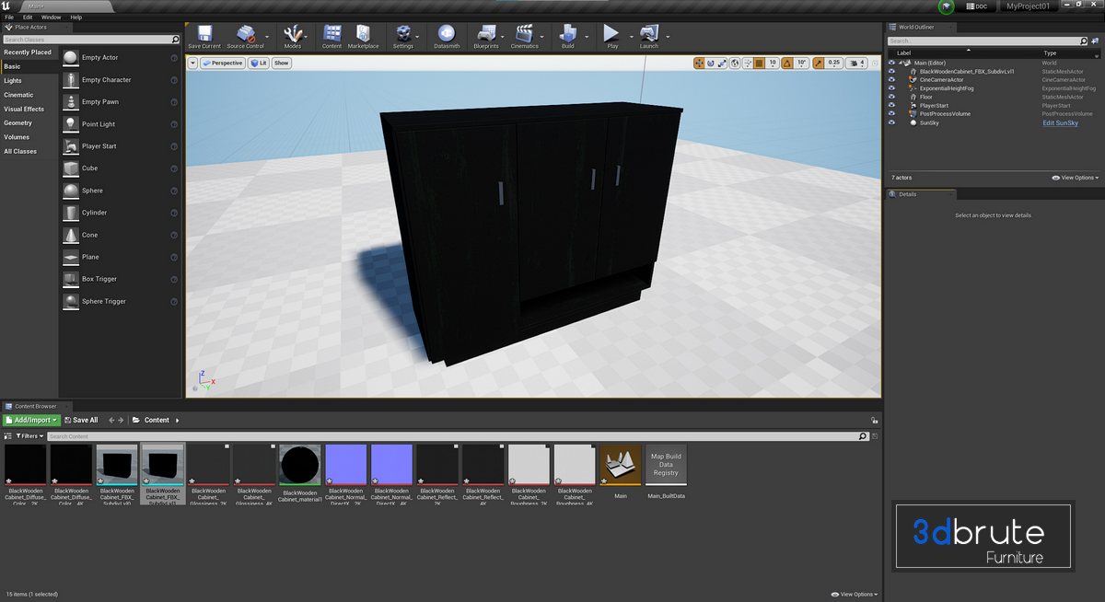
Task: Toggle CineCameraActor visibility eye icon
Action: [891, 79]
